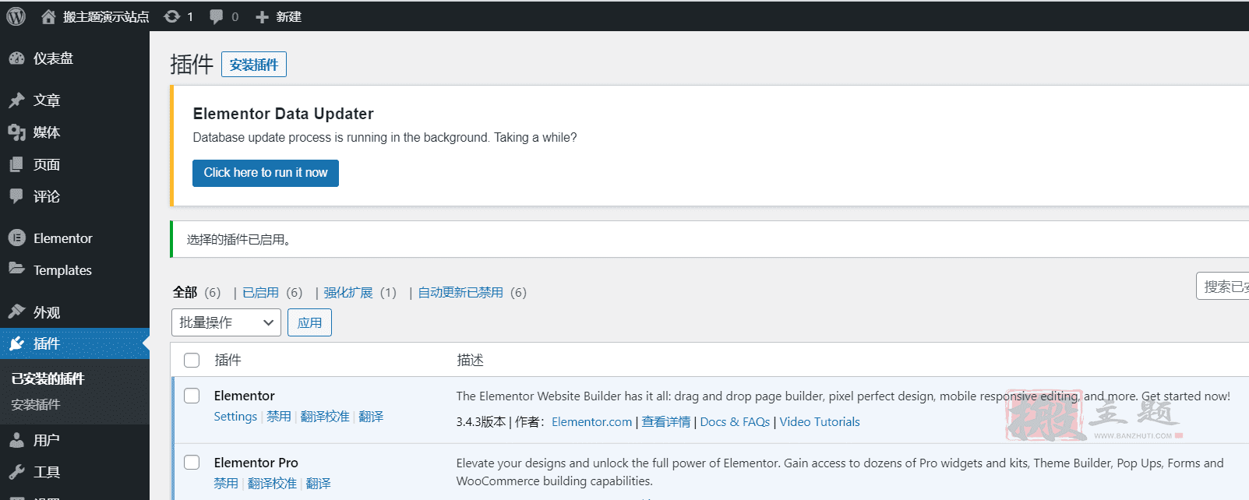This screenshot has height=500, width=1249.
Task: Click the 3.4.3版本 version text
Action: click(x=481, y=422)
